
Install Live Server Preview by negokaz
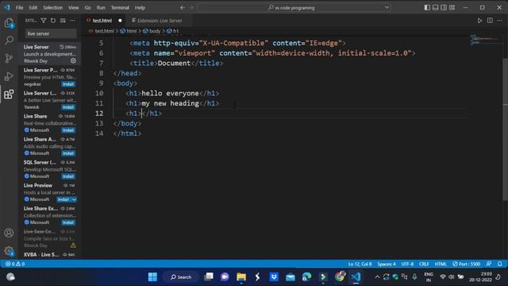[68, 84]
